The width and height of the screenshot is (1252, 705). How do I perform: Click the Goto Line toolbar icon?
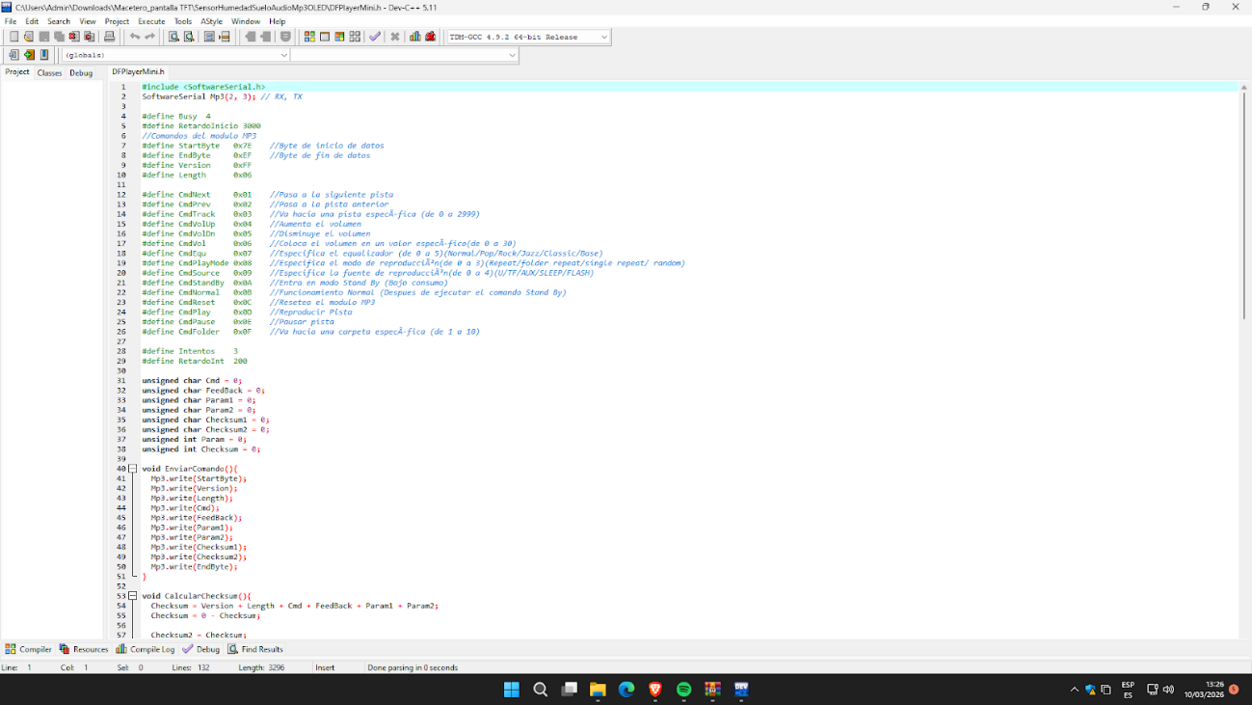[209, 37]
